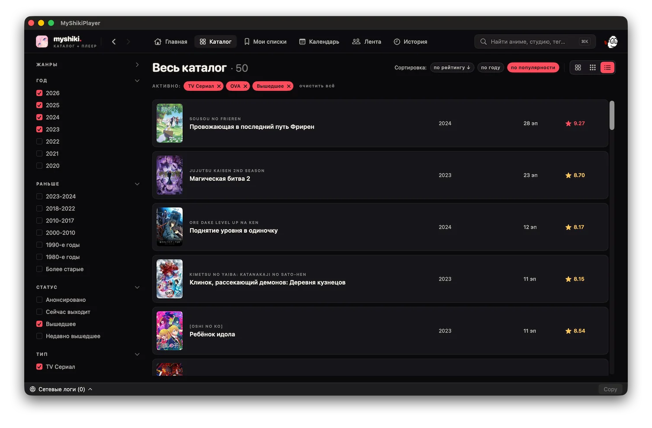Click the star rating 8.54 of Ребёнок идола
The width and height of the screenshot is (652, 428).
tap(575, 331)
